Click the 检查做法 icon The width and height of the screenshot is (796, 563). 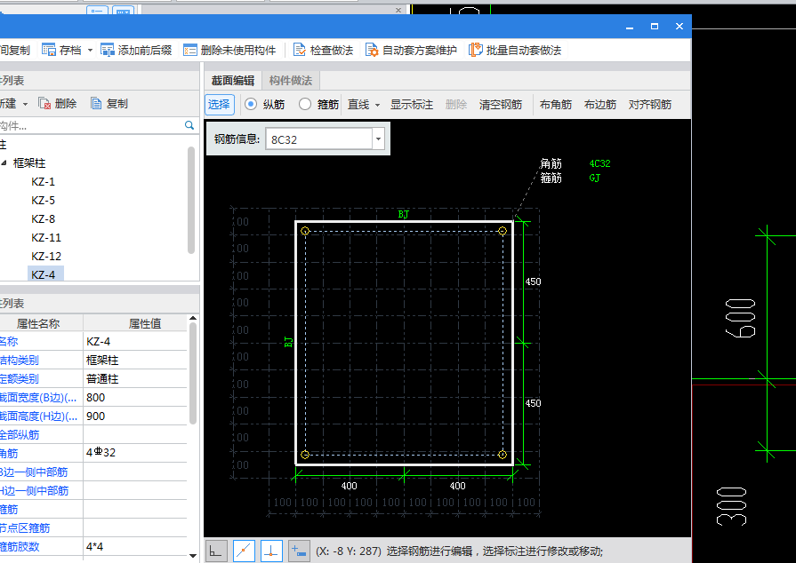point(300,50)
